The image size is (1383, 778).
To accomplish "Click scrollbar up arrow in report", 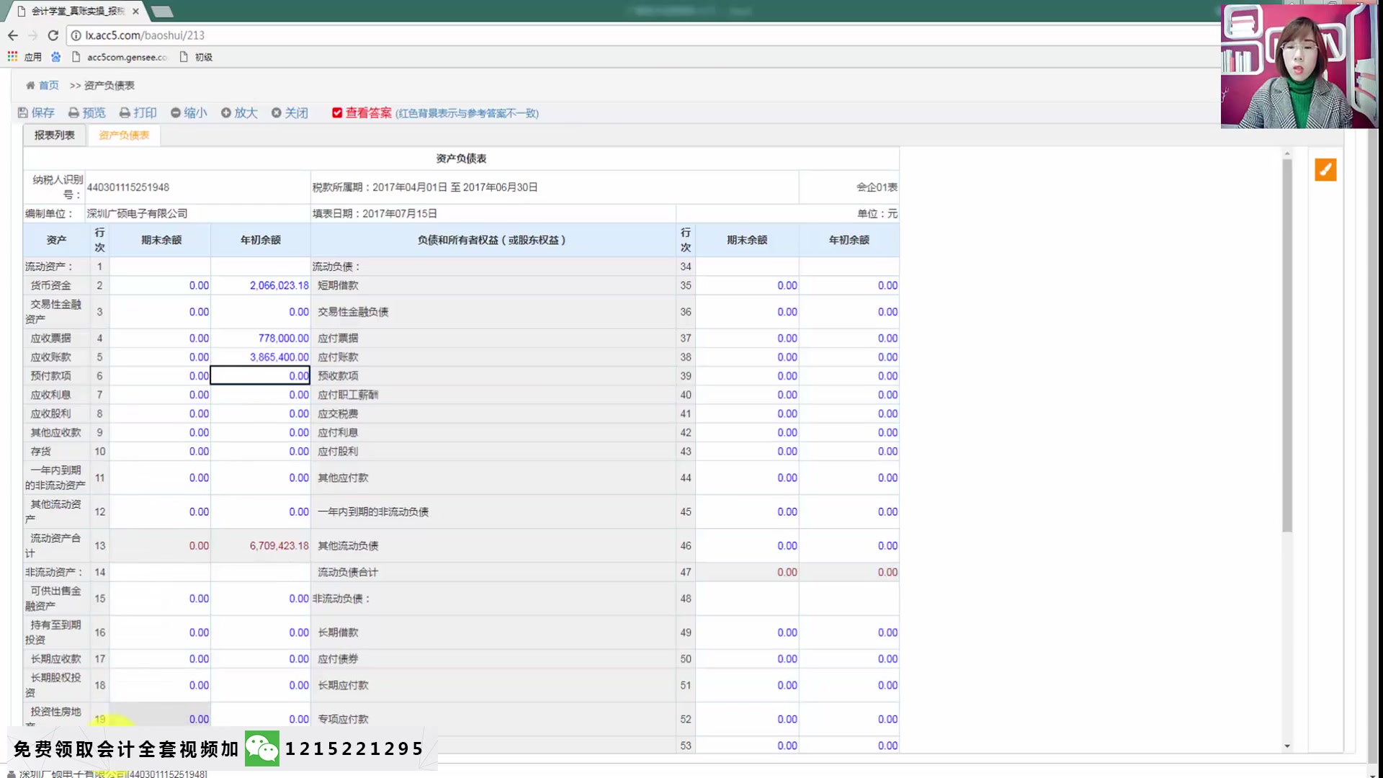I will coord(1286,154).
